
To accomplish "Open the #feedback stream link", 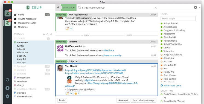I will click(x=109, y=50).
